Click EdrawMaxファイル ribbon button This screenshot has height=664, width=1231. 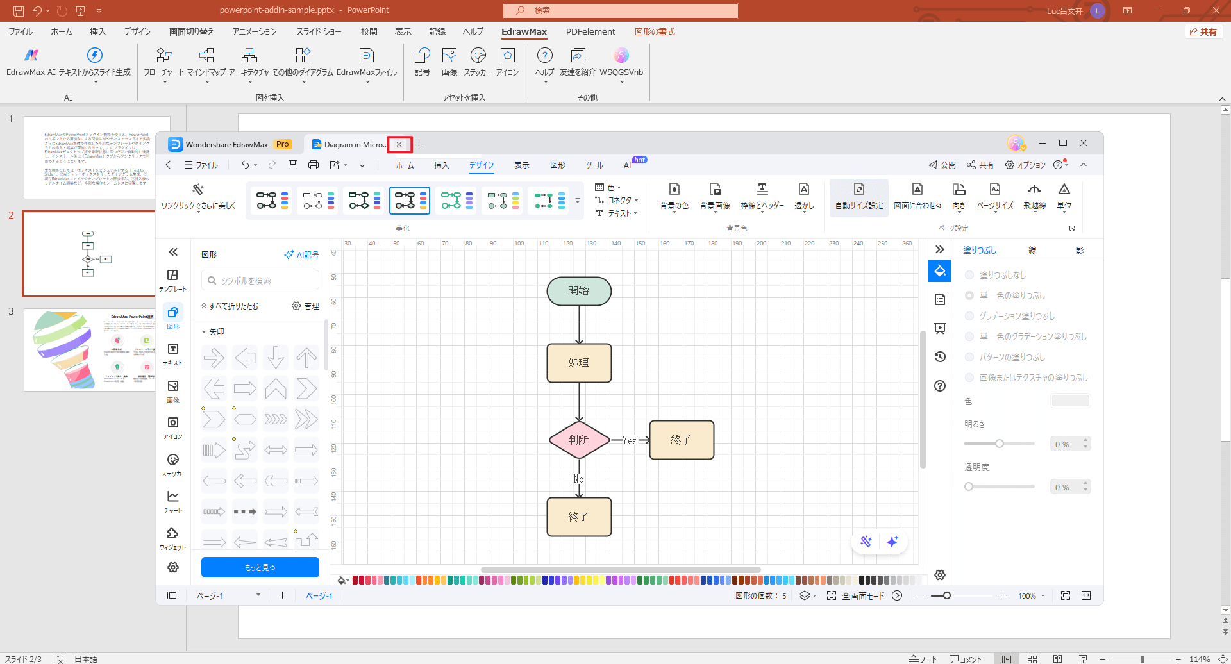pos(367,64)
